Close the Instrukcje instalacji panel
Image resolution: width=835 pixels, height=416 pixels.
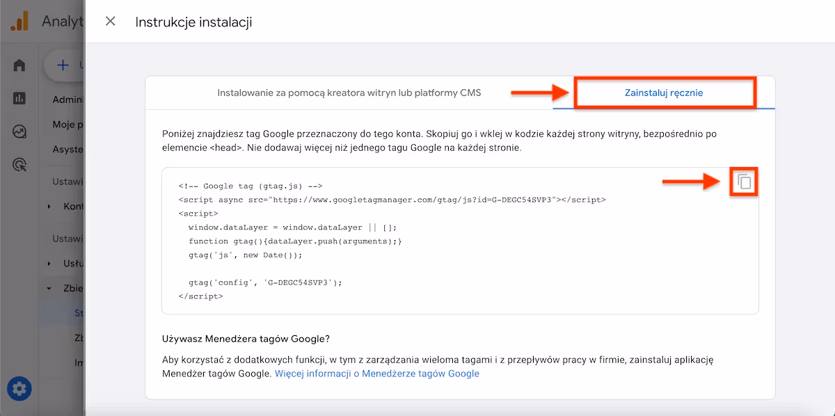(110, 22)
